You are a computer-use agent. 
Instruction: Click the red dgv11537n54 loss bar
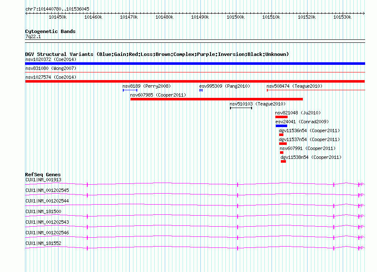[x=283, y=144]
